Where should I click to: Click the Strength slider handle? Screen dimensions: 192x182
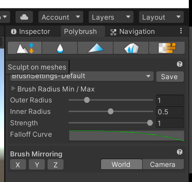coord(150,123)
